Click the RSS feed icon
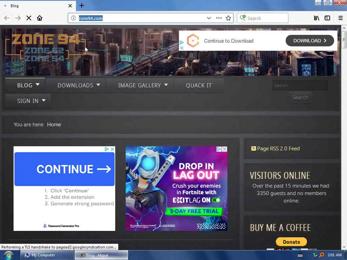The width and height of the screenshot is (347, 260). (x=253, y=149)
